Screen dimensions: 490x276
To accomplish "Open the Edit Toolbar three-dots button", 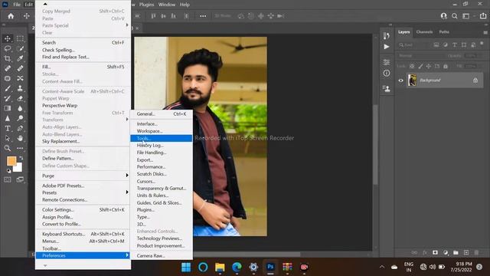I will tap(20, 148).
